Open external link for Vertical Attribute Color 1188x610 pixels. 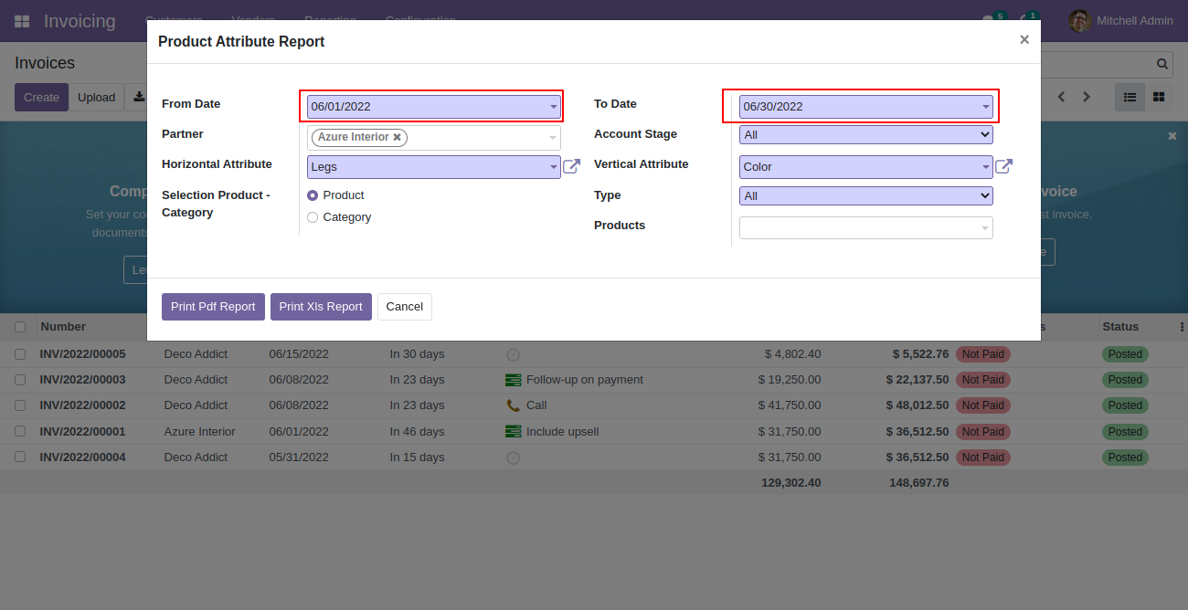pos(1003,166)
